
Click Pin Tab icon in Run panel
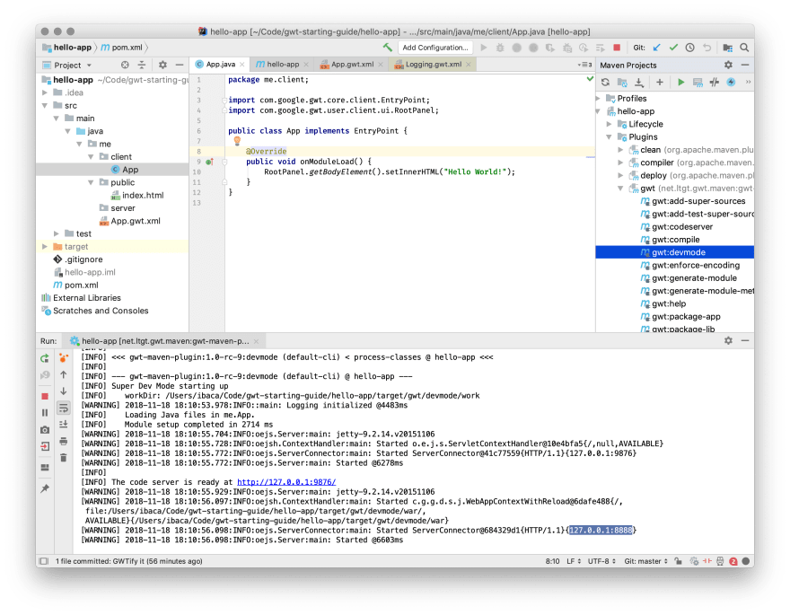(45, 488)
